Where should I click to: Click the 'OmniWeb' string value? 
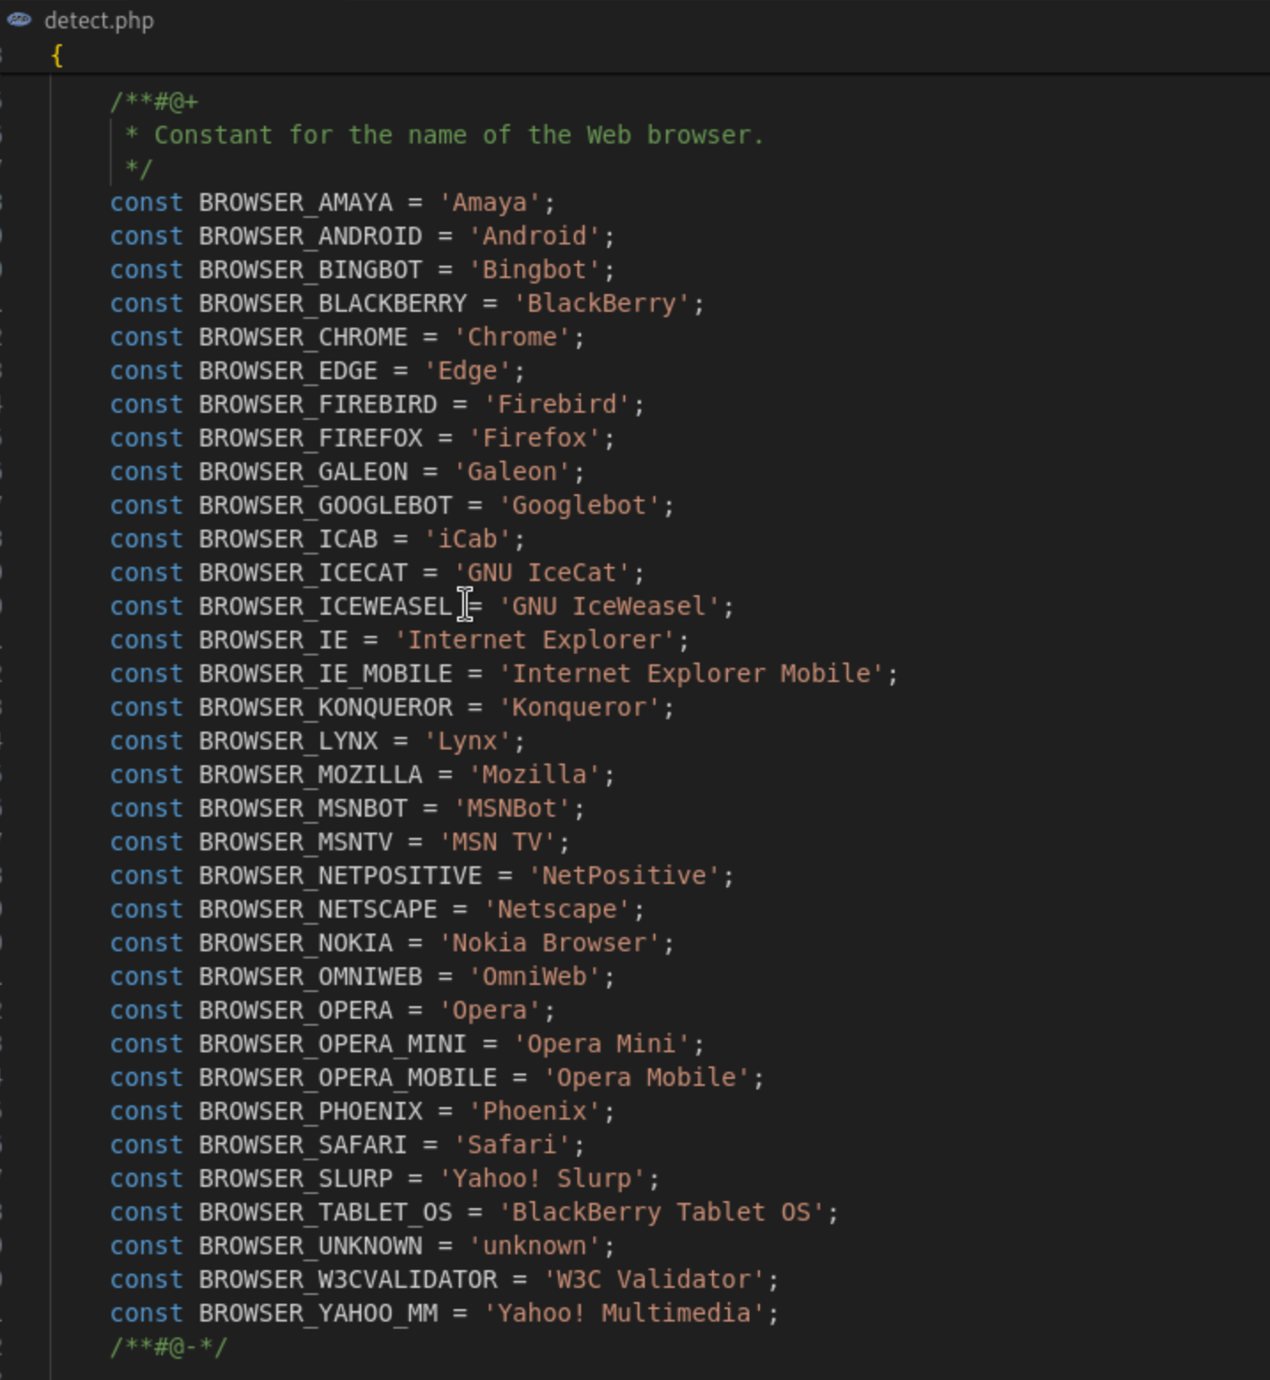(x=534, y=977)
